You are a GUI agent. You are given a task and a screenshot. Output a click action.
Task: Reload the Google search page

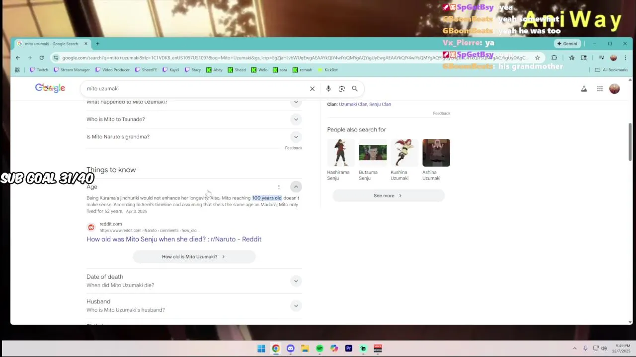point(42,58)
